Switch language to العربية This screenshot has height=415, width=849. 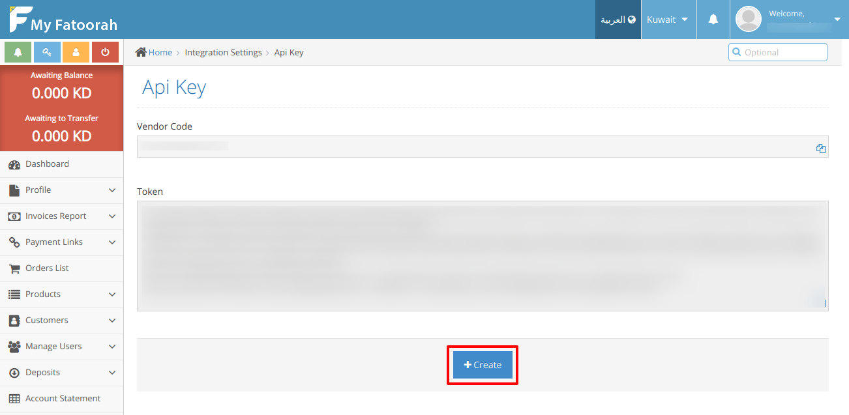click(x=618, y=20)
